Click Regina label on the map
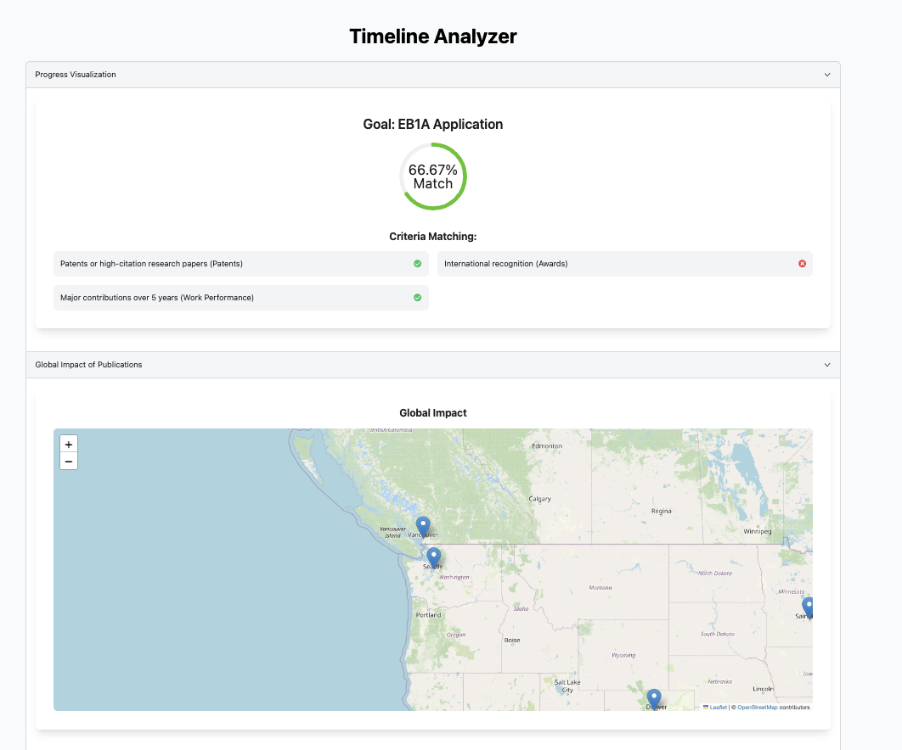 point(661,511)
